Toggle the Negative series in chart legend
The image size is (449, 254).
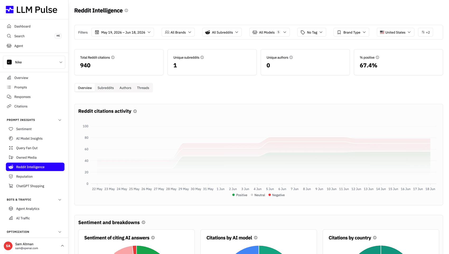pos(277,195)
